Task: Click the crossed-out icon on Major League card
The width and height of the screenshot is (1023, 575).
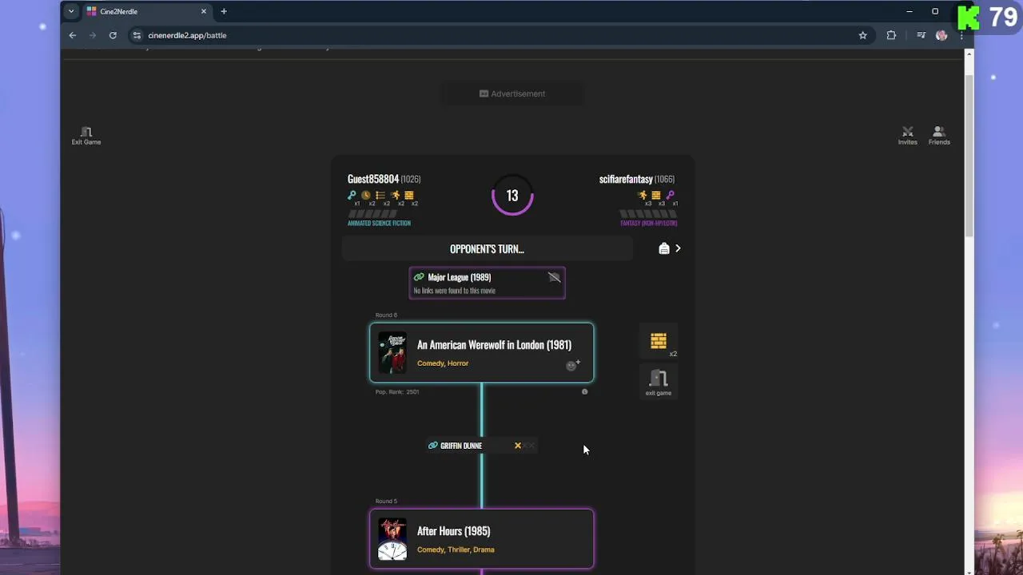Action: pyautogui.click(x=554, y=277)
